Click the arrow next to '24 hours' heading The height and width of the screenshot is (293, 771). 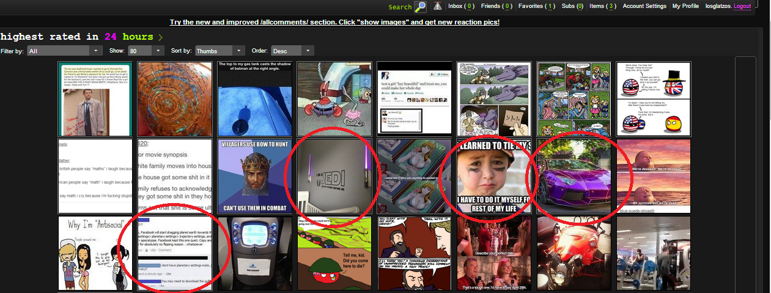pyautogui.click(x=160, y=37)
